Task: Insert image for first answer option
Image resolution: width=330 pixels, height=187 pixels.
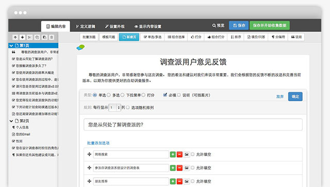Action: [187, 155]
